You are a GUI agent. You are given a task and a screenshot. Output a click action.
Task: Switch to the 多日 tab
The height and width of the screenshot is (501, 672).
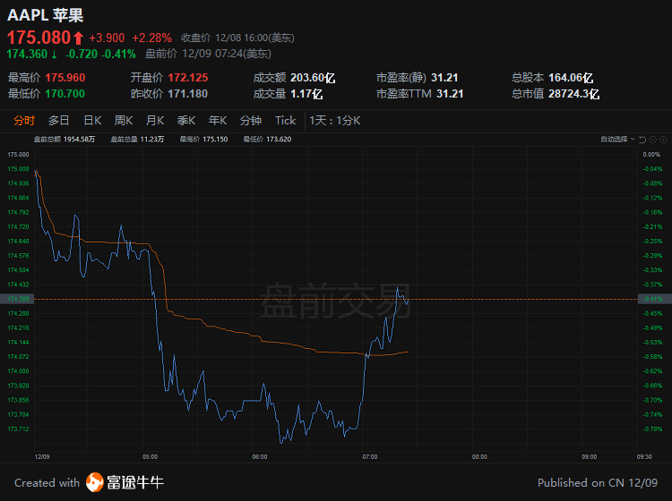[x=58, y=121]
